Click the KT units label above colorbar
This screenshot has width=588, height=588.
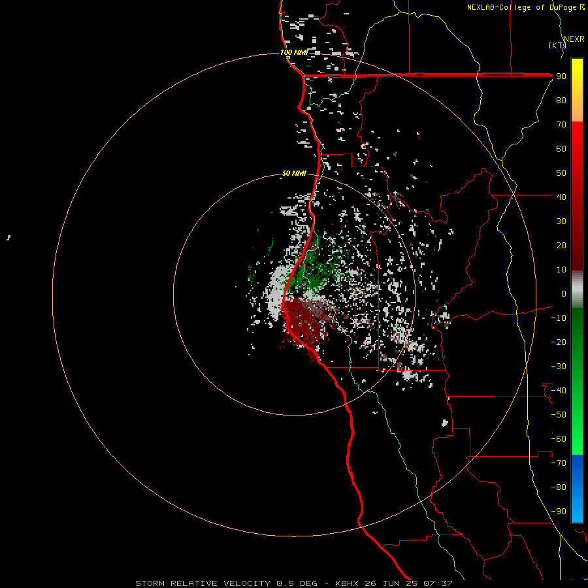click(557, 45)
